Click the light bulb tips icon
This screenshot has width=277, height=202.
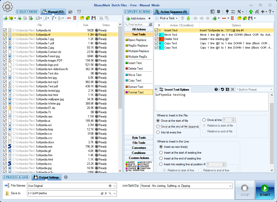(227, 12)
